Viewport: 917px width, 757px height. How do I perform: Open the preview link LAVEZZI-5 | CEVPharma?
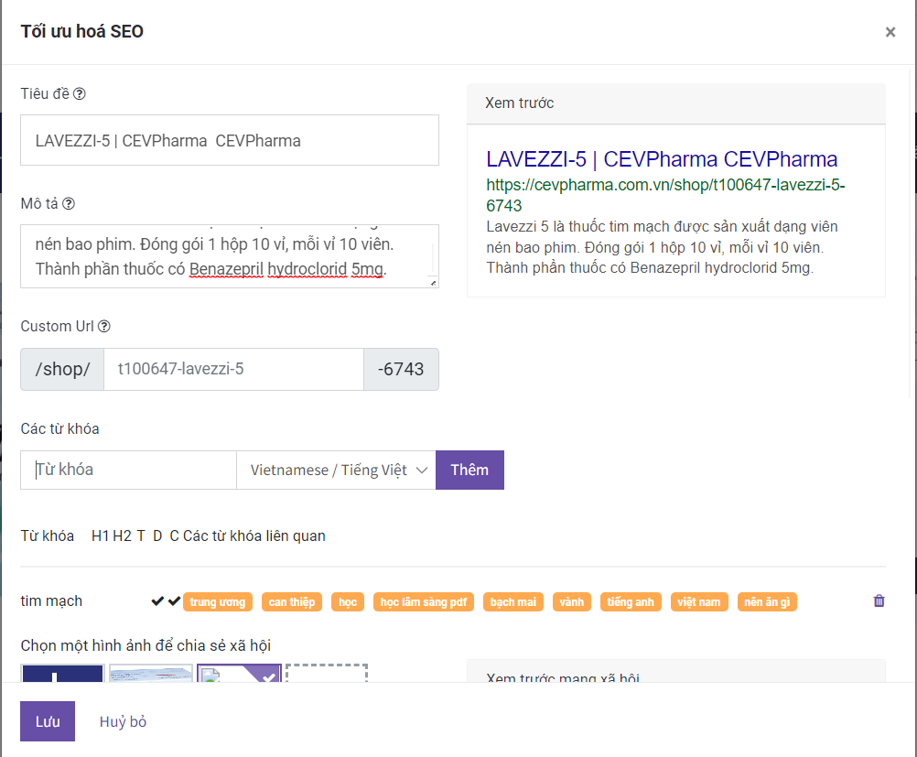pos(662,159)
